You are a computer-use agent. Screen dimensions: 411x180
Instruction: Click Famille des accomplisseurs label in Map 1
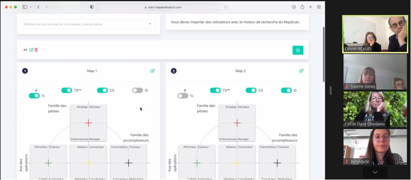coord(136,137)
